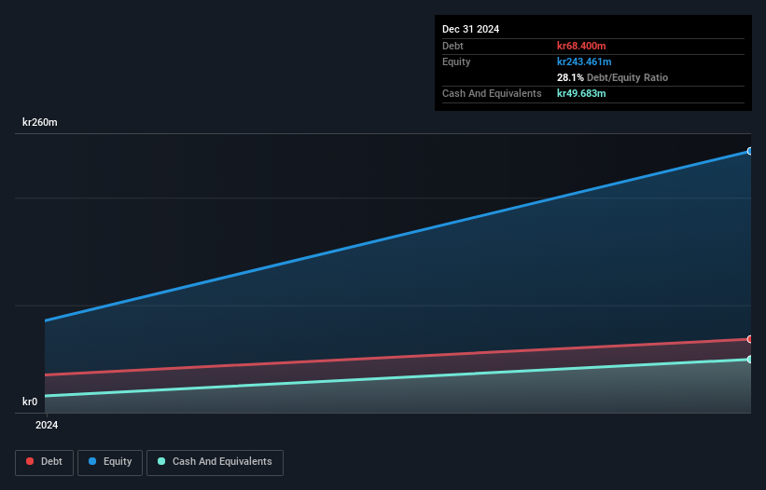Viewport: 766px width, 490px height.
Task: Click the Equity label in tooltip
Action: tap(456, 61)
